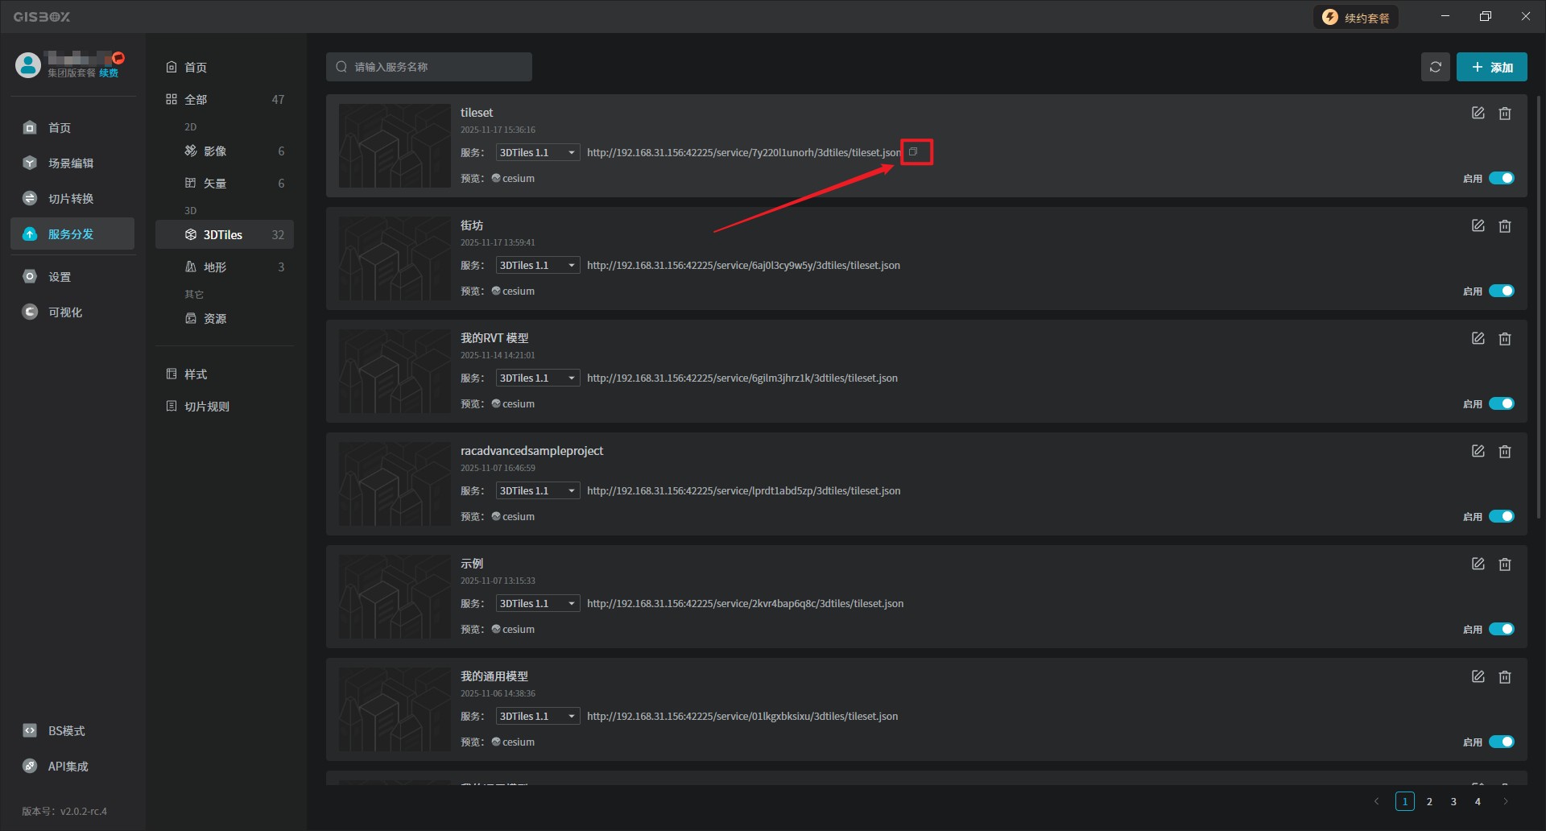Toggle off the 街坊 service

[x=1501, y=291]
